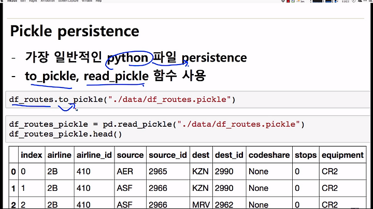373x209 pixels.
Task: Click the dest_id column header
Action: [x=229, y=155]
